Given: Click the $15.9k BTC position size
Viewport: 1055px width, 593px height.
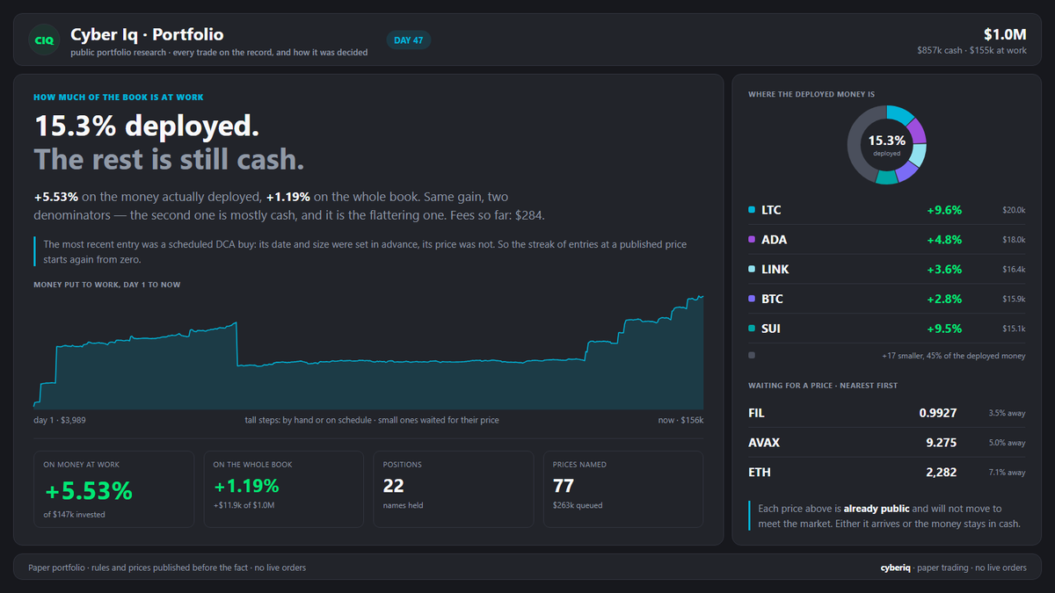Looking at the screenshot, I should (1014, 300).
